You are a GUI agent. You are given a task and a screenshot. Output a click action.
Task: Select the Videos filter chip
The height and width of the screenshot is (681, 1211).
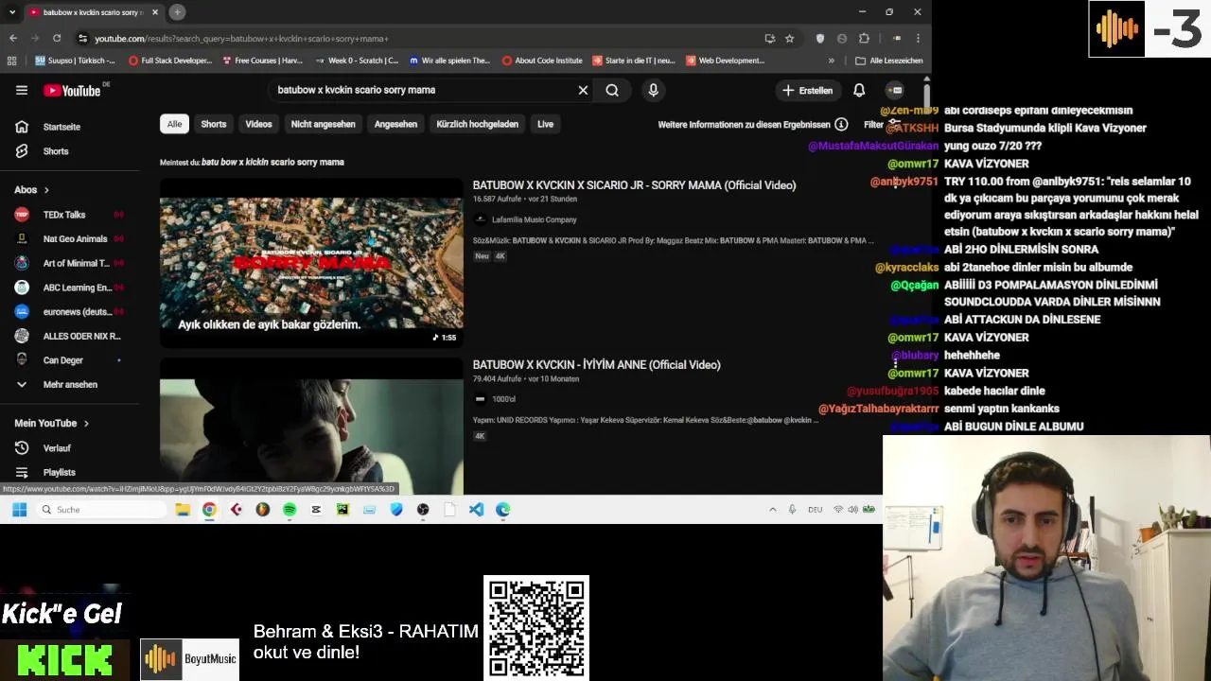tap(258, 124)
